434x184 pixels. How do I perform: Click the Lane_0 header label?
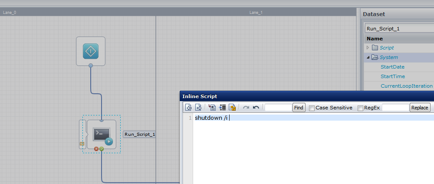10,13
